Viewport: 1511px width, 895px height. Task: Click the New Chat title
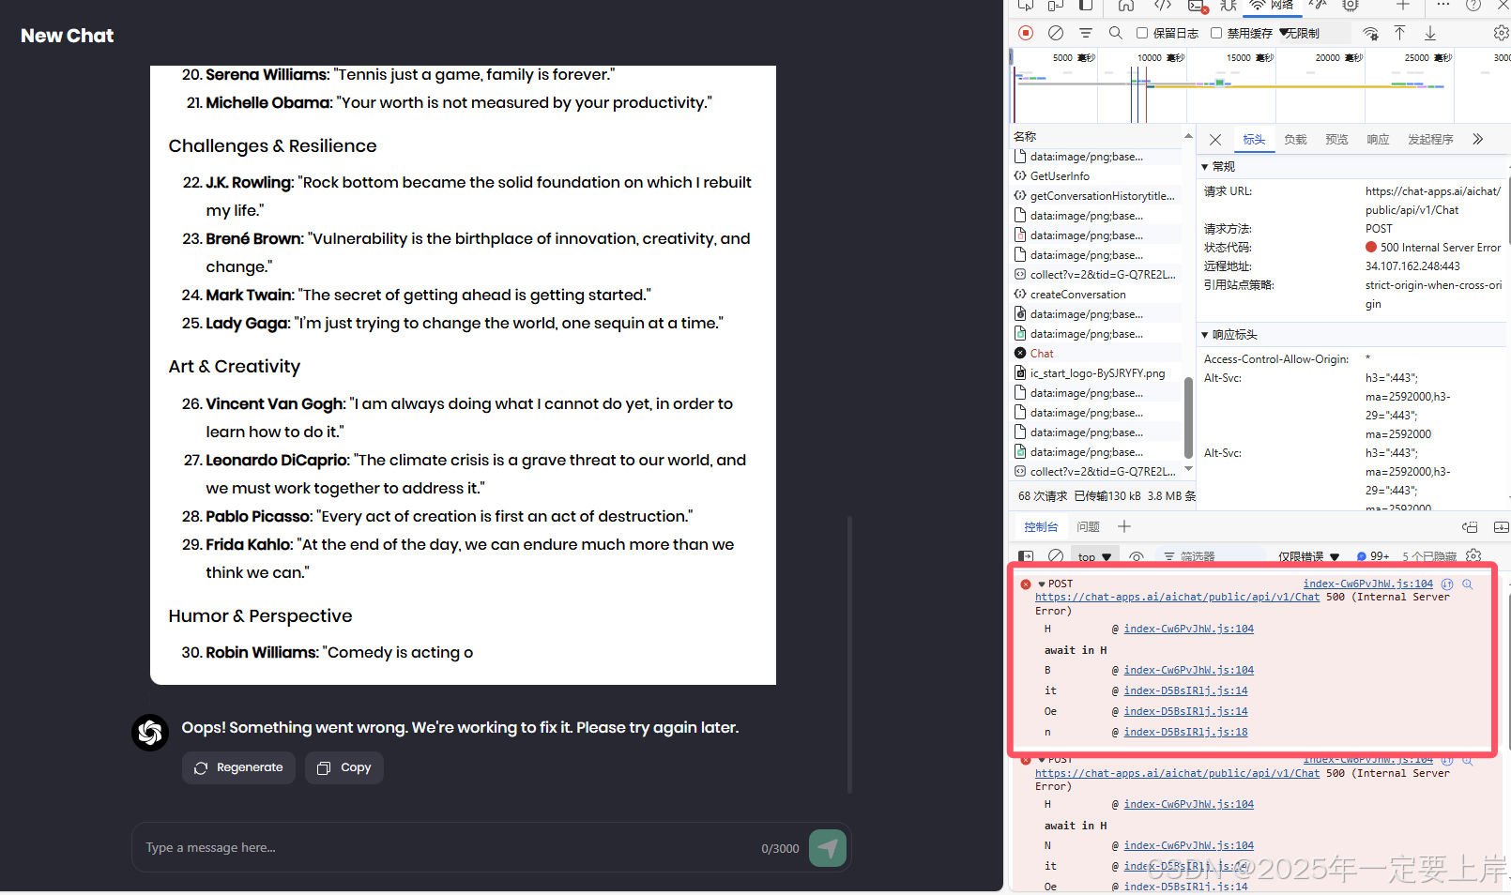[x=68, y=36]
